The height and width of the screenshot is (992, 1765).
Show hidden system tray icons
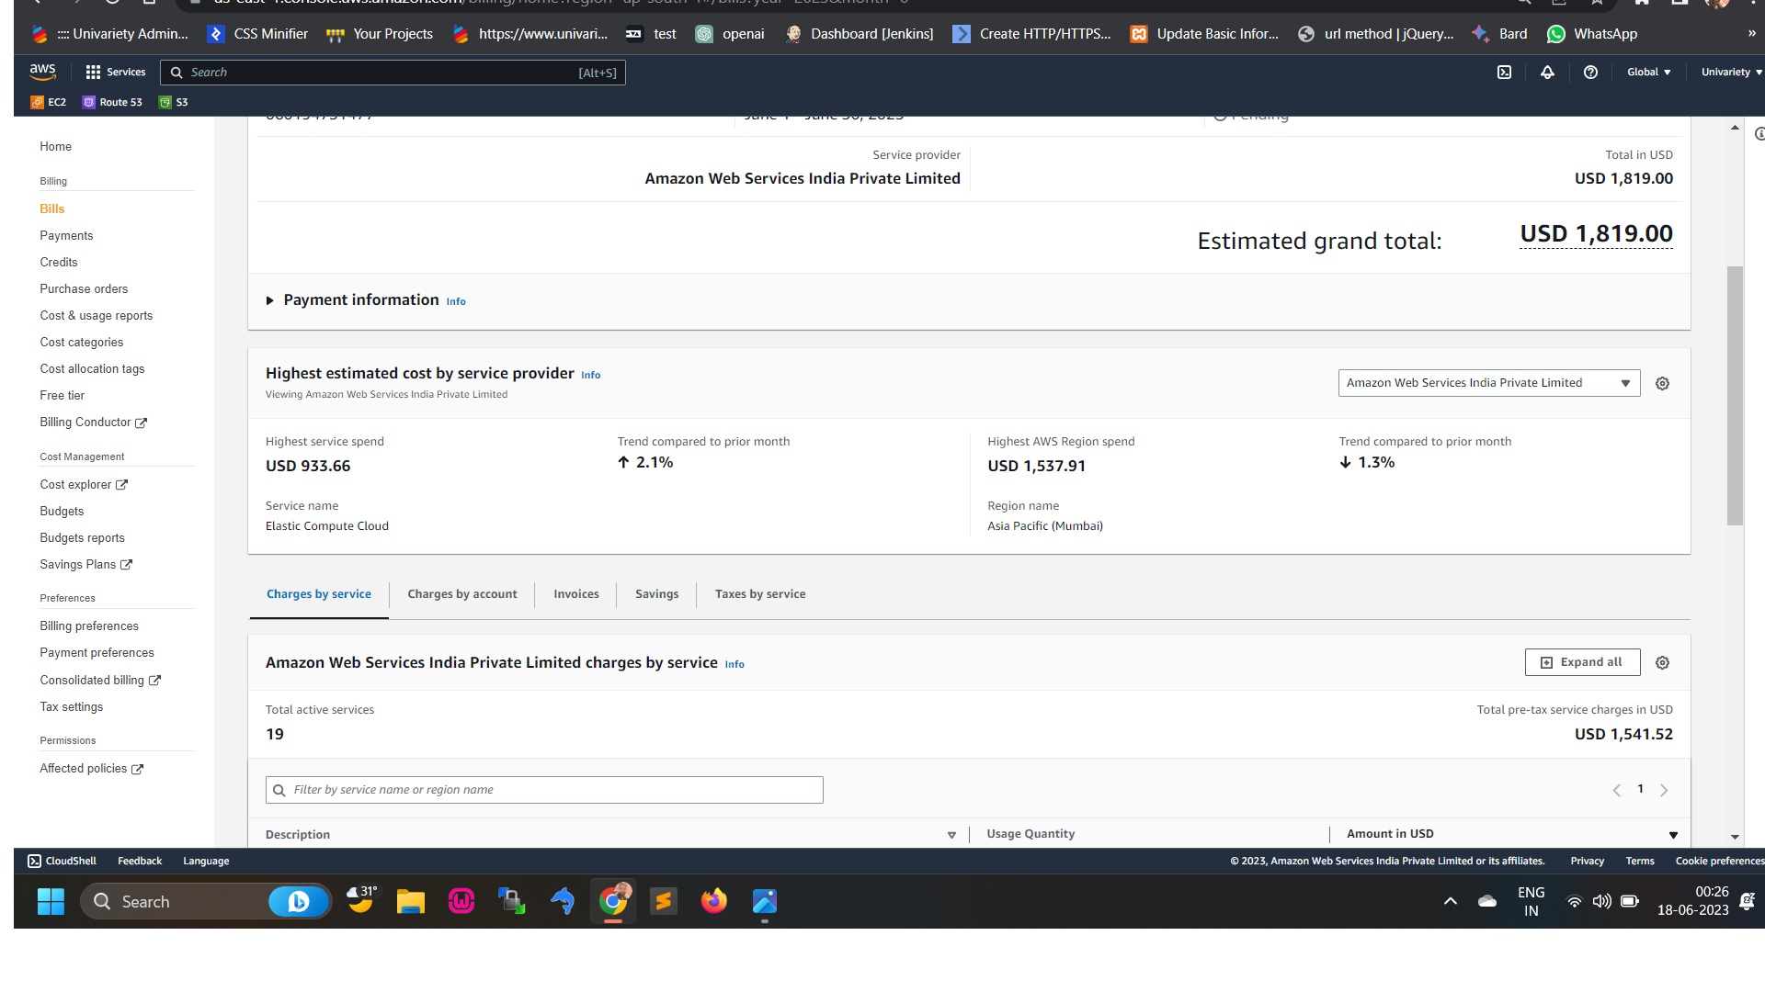(x=1451, y=902)
